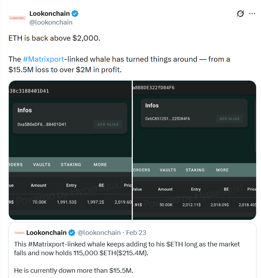Click the blue verified badge next to Lookonchain
The width and height of the screenshot is (261, 278).
pyautogui.click(x=75, y=14)
